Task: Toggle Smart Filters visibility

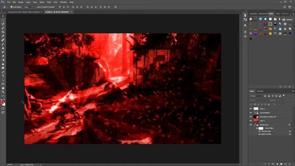Action: [257, 128]
